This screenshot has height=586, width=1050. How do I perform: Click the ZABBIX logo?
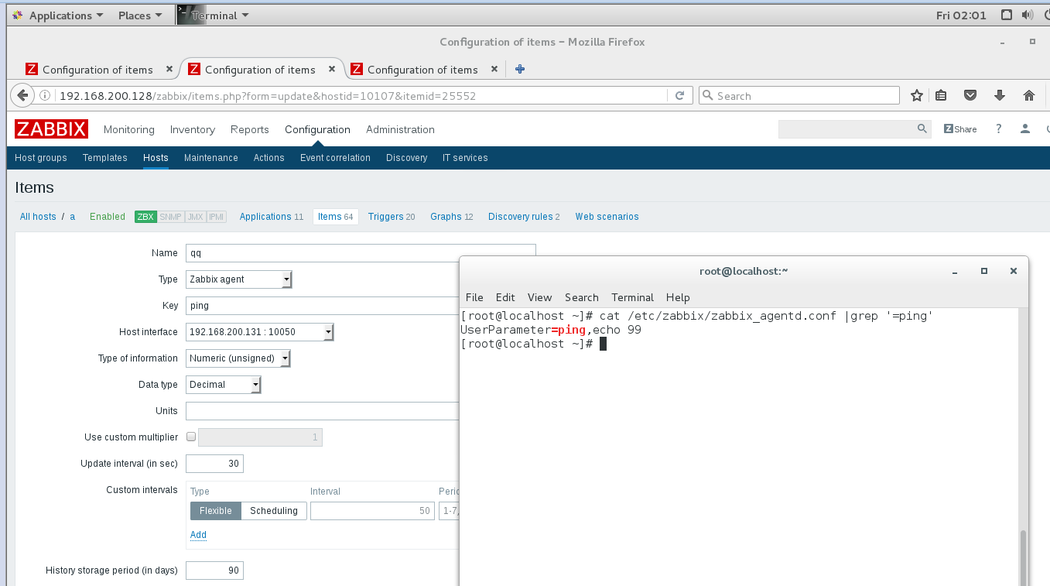[52, 129]
